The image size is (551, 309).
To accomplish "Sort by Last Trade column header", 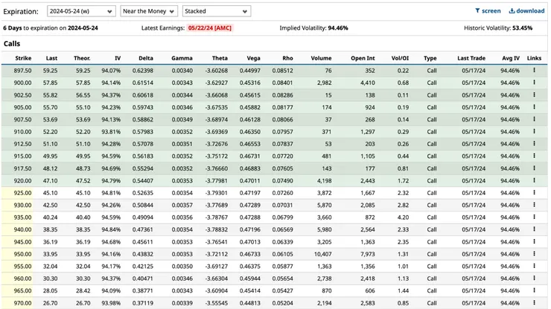I will point(471,58).
